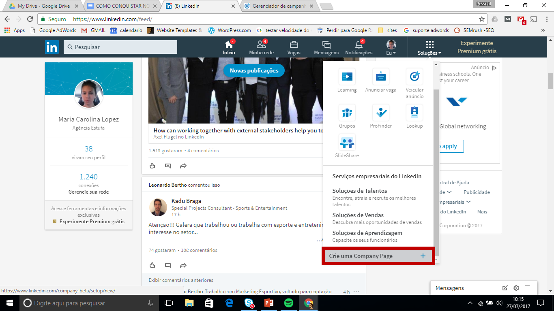Open WordPress.com bookmark
Viewport: 554px width, 311px height.
[x=230, y=30]
